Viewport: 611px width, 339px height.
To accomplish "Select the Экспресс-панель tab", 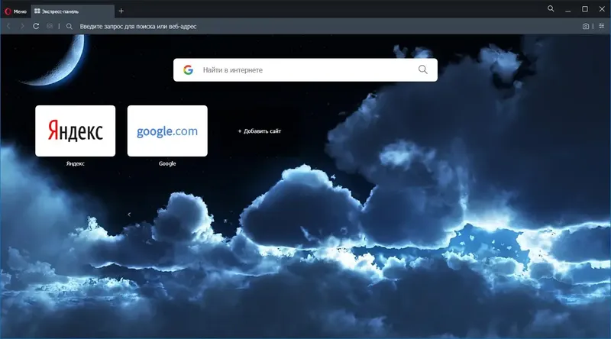I will click(73, 11).
